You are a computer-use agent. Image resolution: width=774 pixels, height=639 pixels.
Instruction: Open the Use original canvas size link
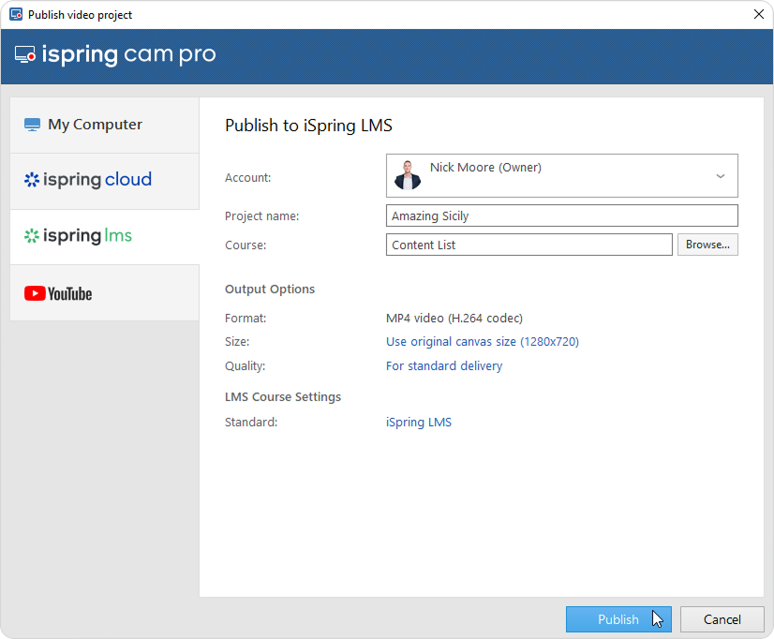pyautogui.click(x=482, y=342)
